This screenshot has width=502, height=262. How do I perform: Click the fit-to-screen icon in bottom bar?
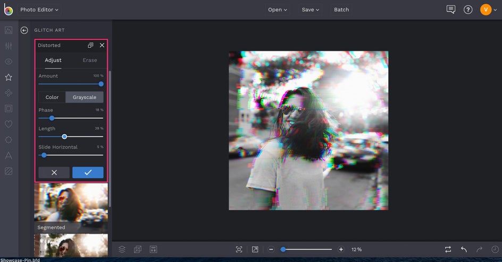239,249
